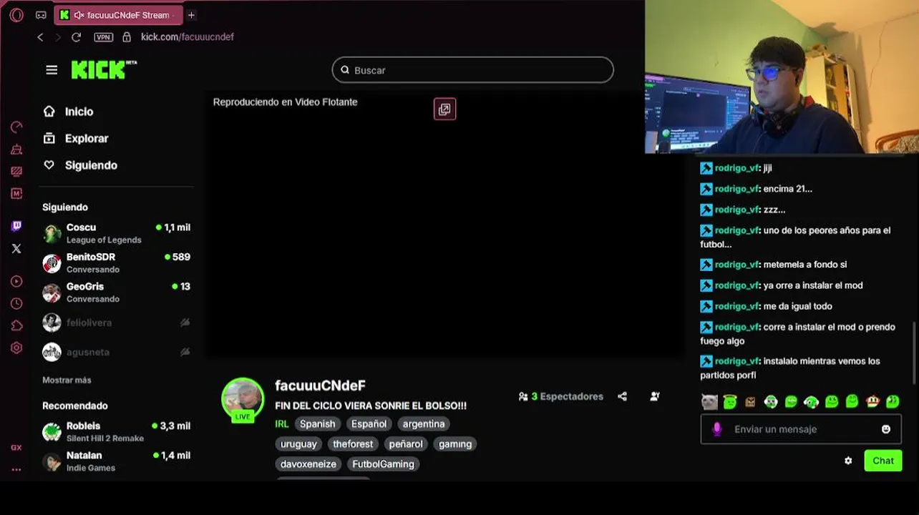Collapse Kick sidebar with hamburger menu
Viewport: 919px width, 515px height.
(52, 69)
